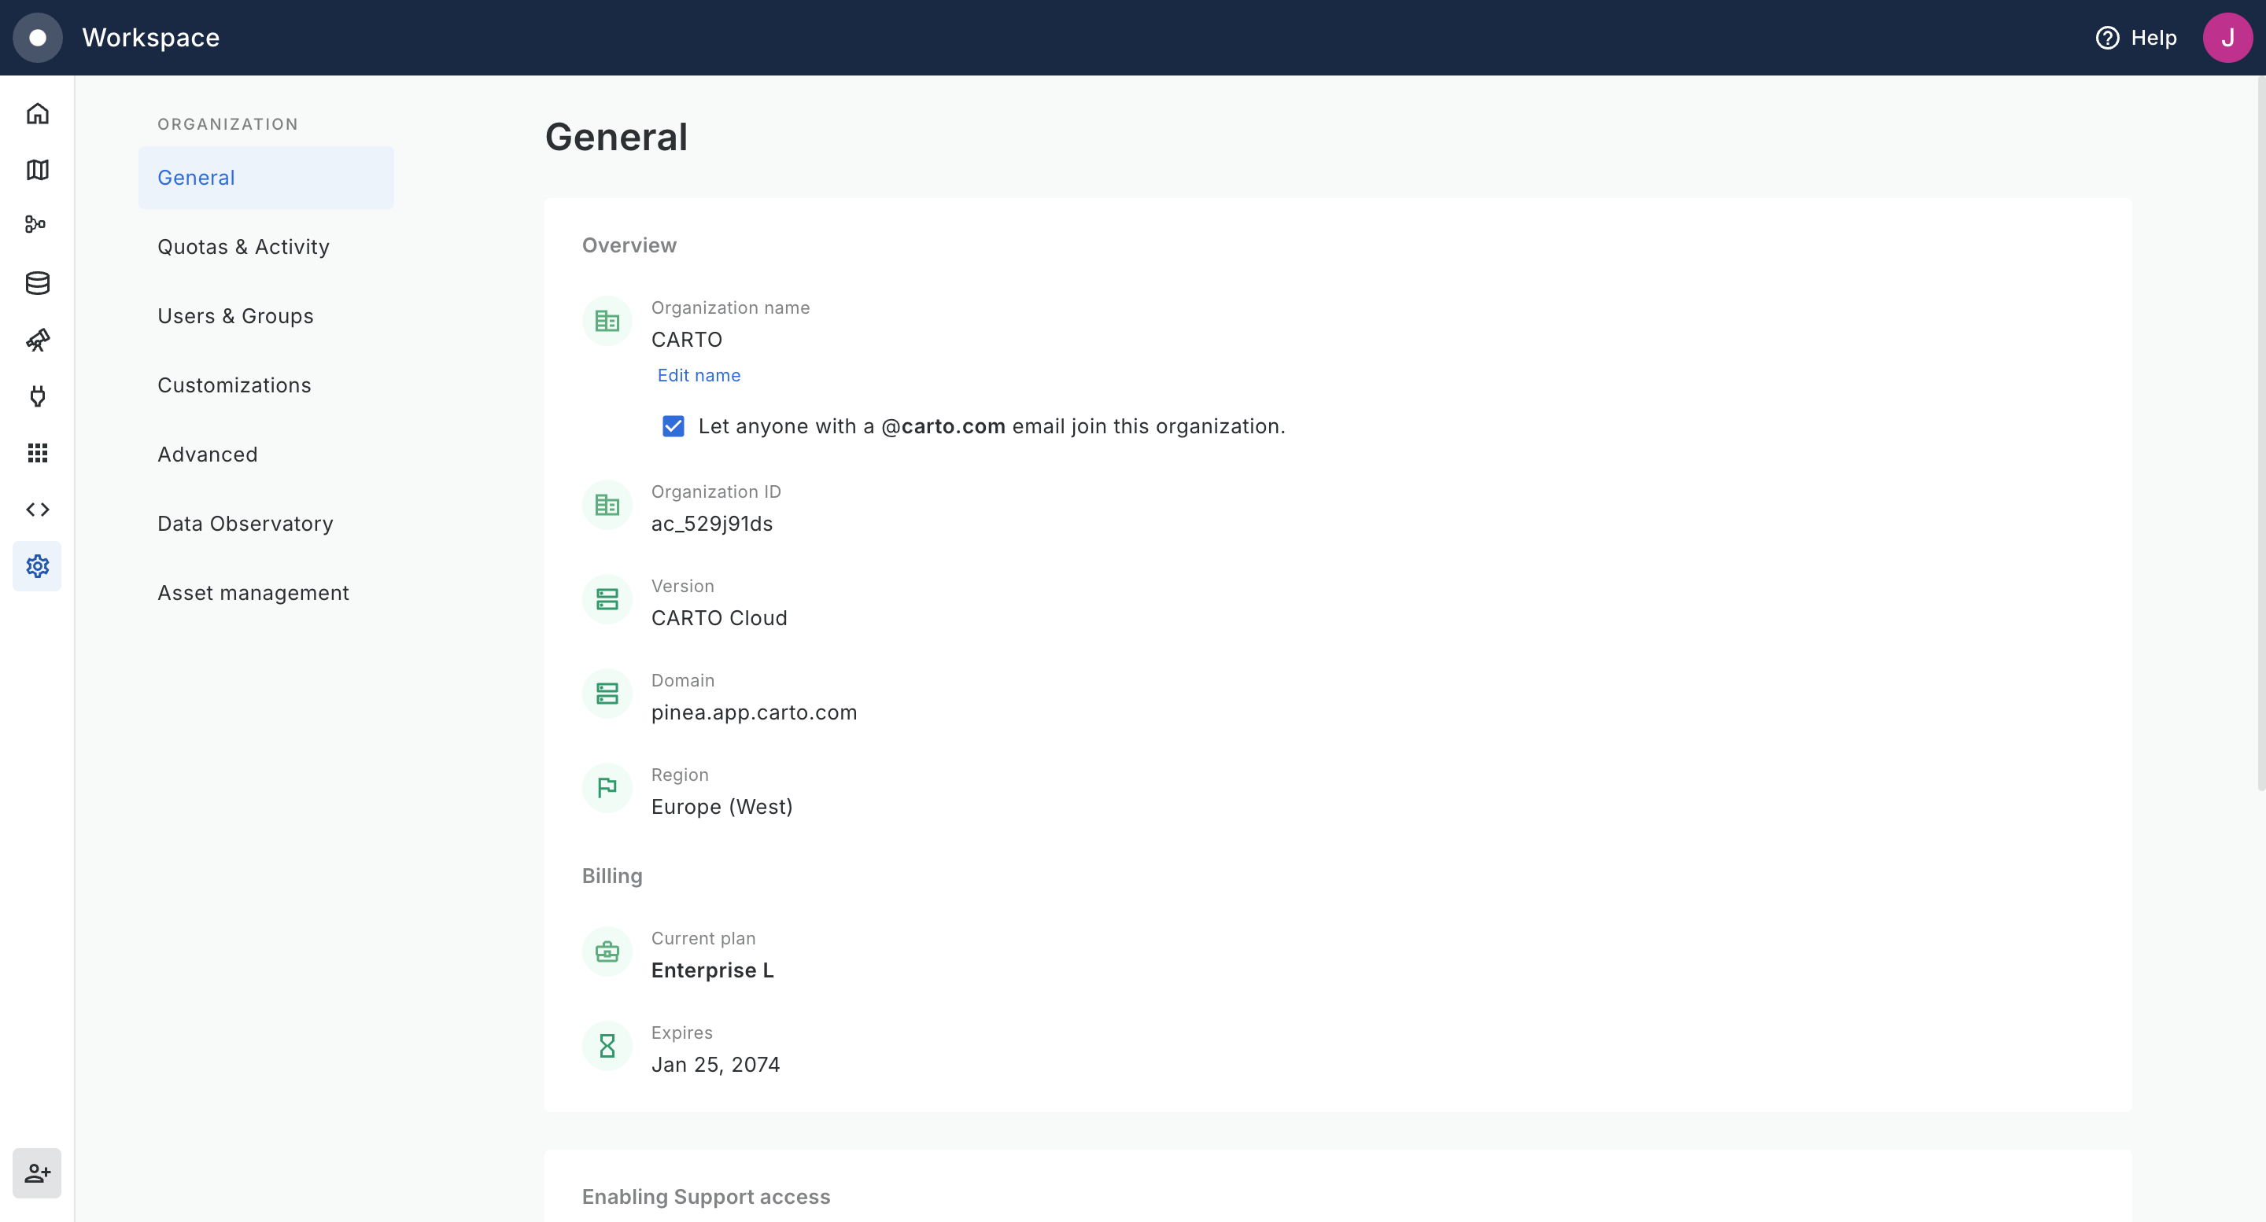Open the Workflows icon in sidebar
The height and width of the screenshot is (1222, 2266).
coord(37,226)
